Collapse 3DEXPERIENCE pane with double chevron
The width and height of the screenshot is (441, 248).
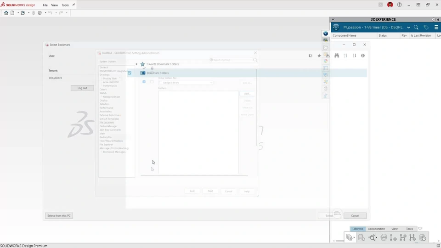tap(334, 19)
